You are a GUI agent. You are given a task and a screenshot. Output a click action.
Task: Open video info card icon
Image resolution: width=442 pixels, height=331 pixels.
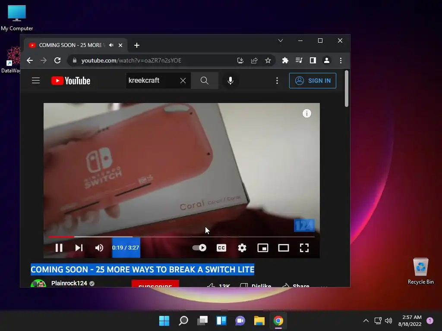pos(307,113)
